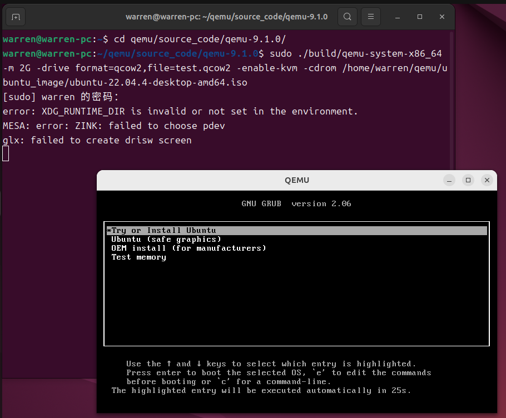506x418 pixels.
Task: Open the terminal hamburger menu
Action: point(371,17)
